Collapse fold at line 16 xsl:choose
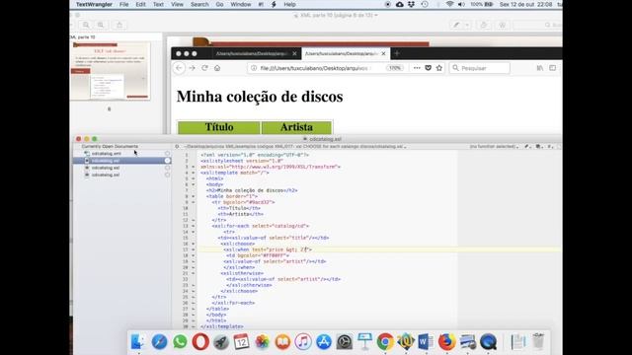 (194, 244)
